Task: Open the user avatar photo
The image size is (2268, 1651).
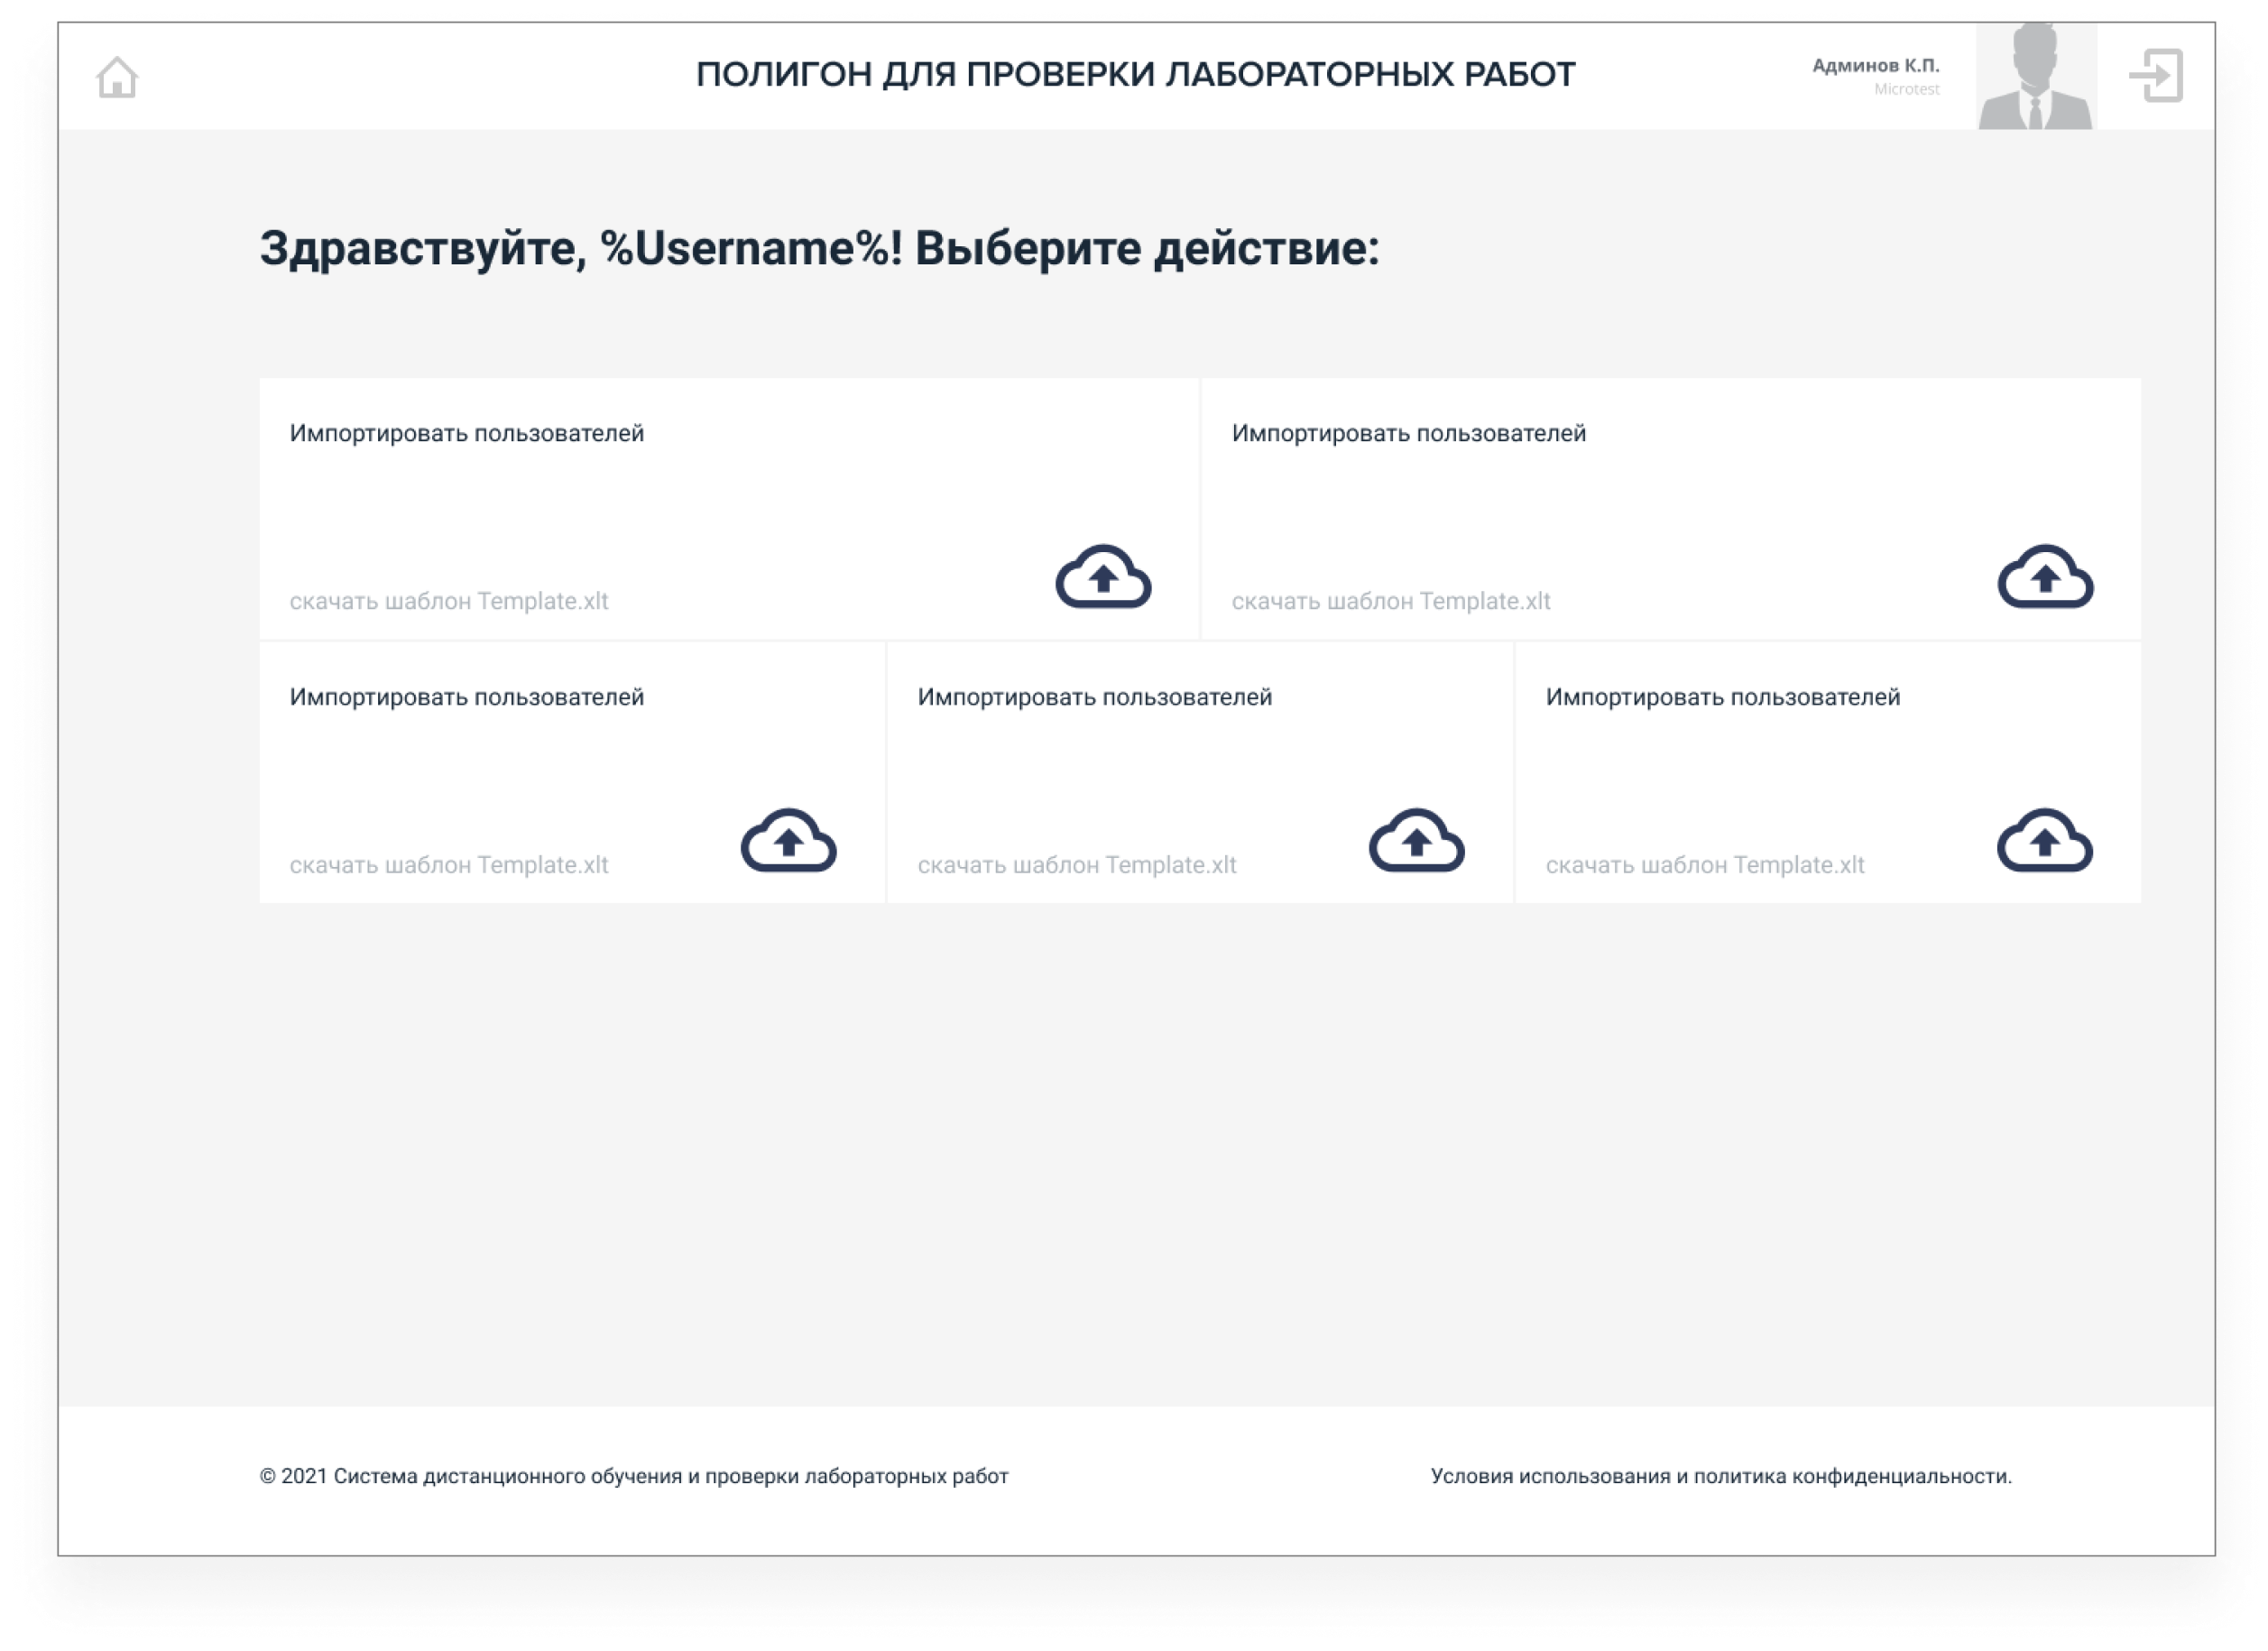Action: pyautogui.click(x=2036, y=77)
